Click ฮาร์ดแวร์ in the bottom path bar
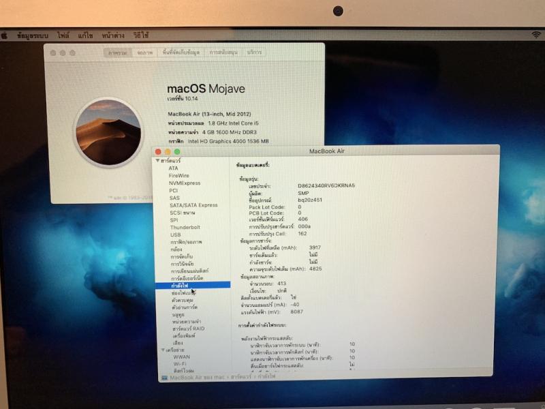Viewport: 545px width, 409px height. [241, 378]
